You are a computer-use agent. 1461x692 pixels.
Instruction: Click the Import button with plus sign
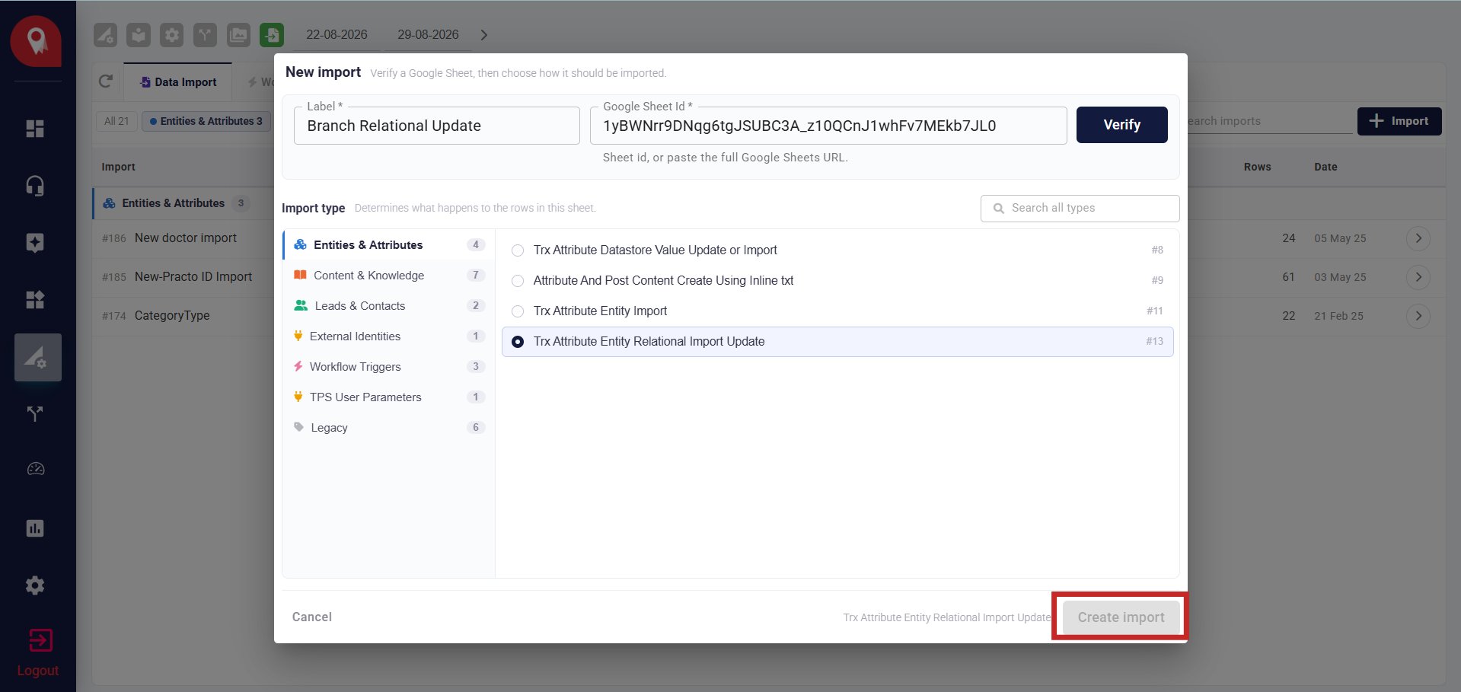pyautogui.click(x=1399, y=121)
